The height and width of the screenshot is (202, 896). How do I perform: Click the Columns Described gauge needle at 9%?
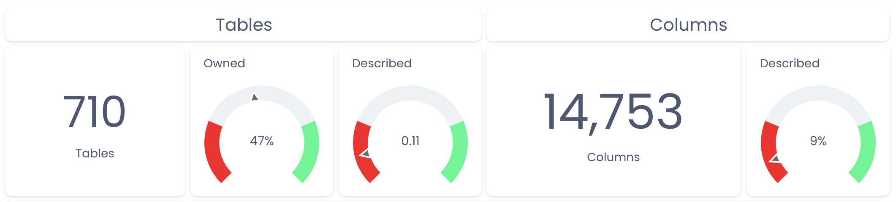pos(775,159)
